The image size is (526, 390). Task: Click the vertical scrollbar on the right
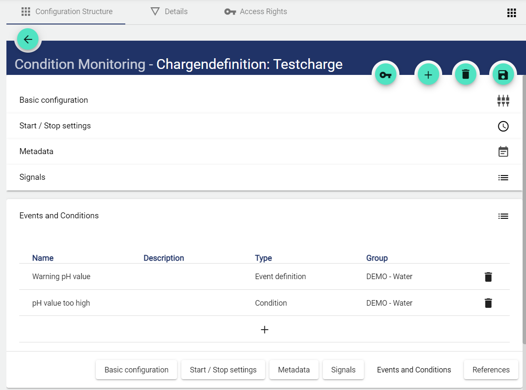[x=524, y=209]
